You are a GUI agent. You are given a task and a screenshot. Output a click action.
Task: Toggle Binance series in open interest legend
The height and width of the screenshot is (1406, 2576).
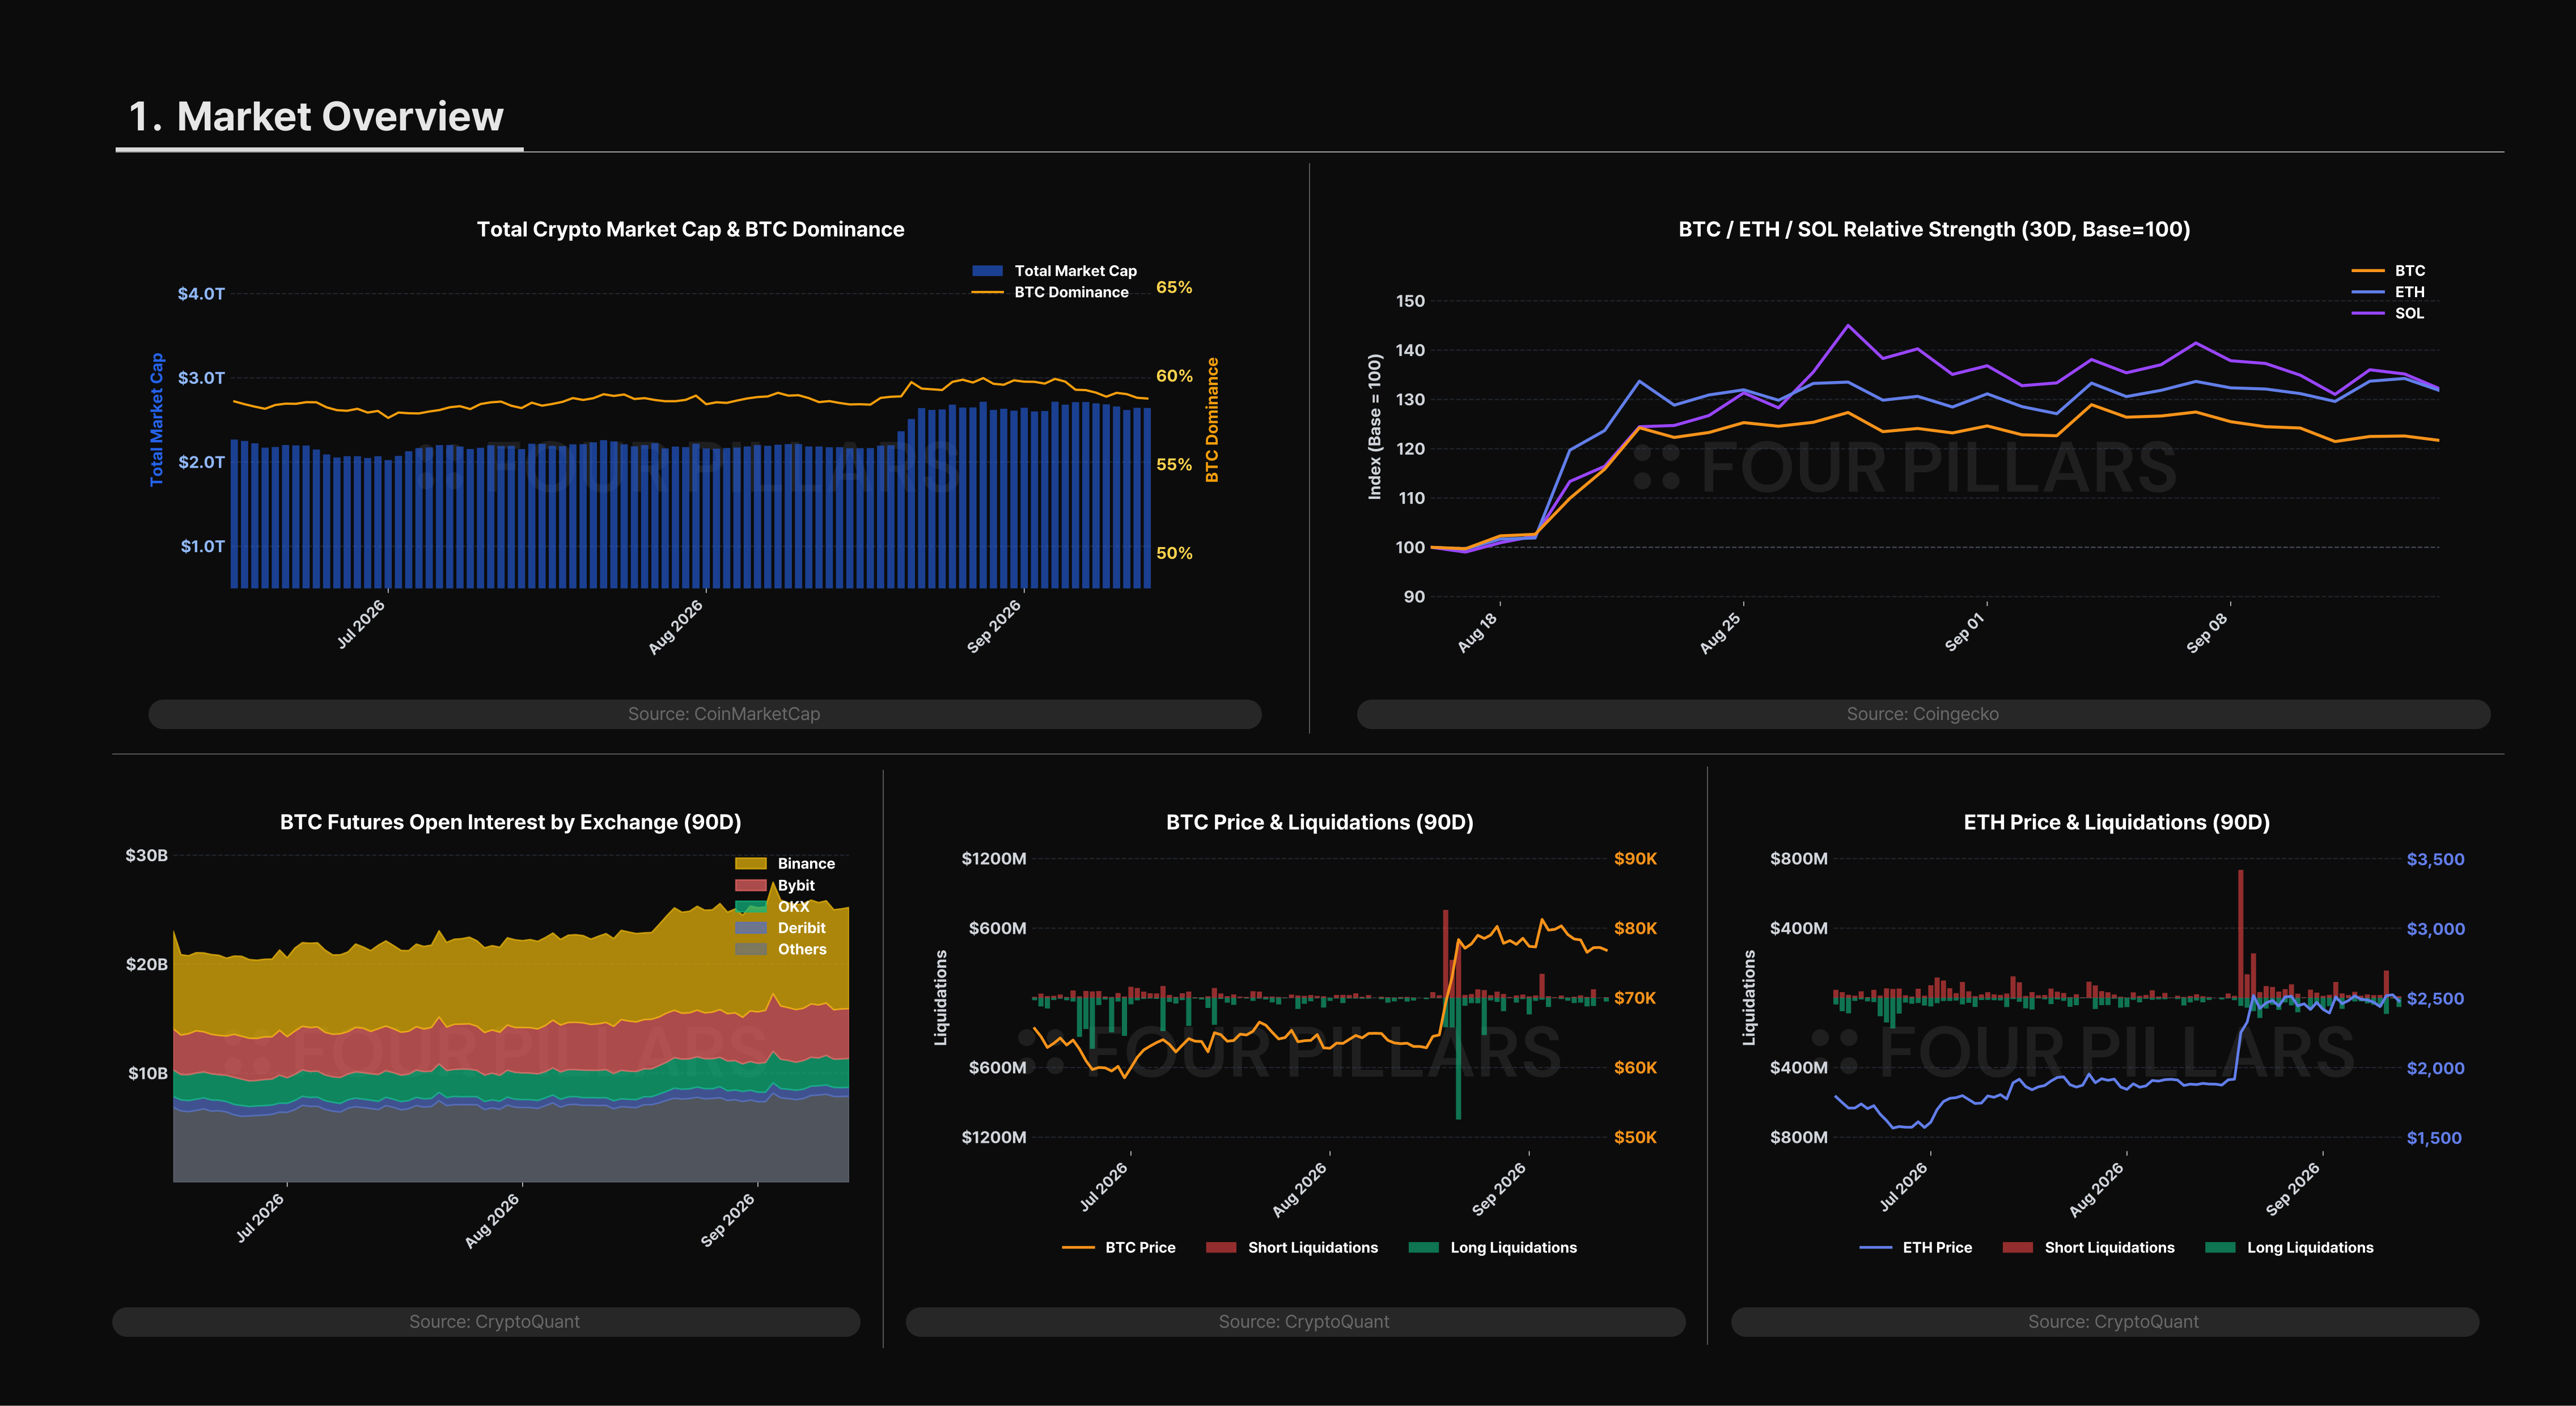[x=785, y=864]
